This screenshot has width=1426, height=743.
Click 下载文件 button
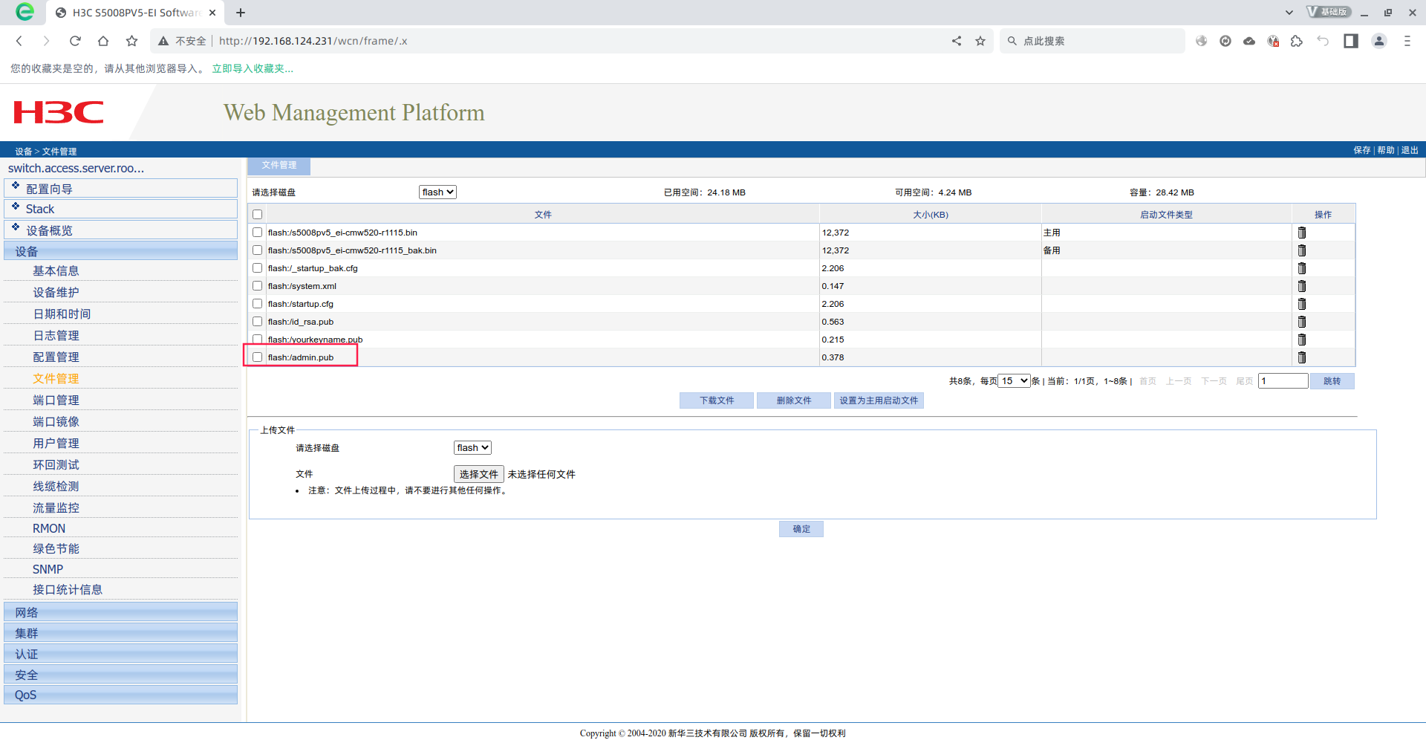pos(717,400)
